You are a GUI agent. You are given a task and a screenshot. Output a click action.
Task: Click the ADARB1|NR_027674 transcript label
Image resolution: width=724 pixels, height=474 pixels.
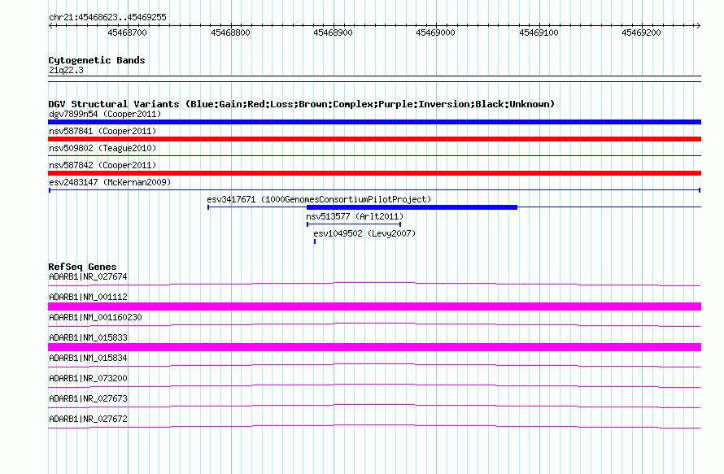pos(88,277)
